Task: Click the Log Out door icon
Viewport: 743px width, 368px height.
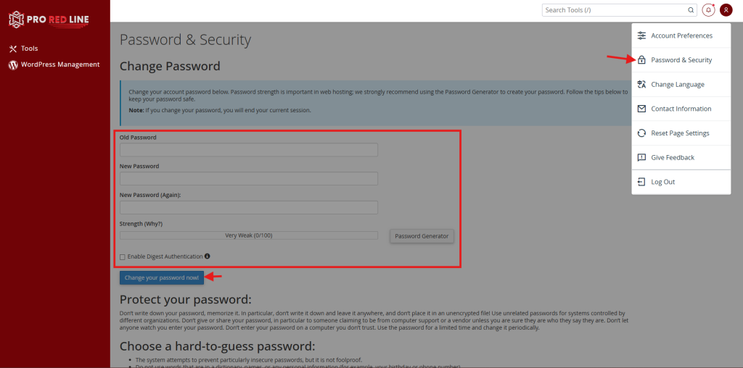Action: tap(641, 182)
